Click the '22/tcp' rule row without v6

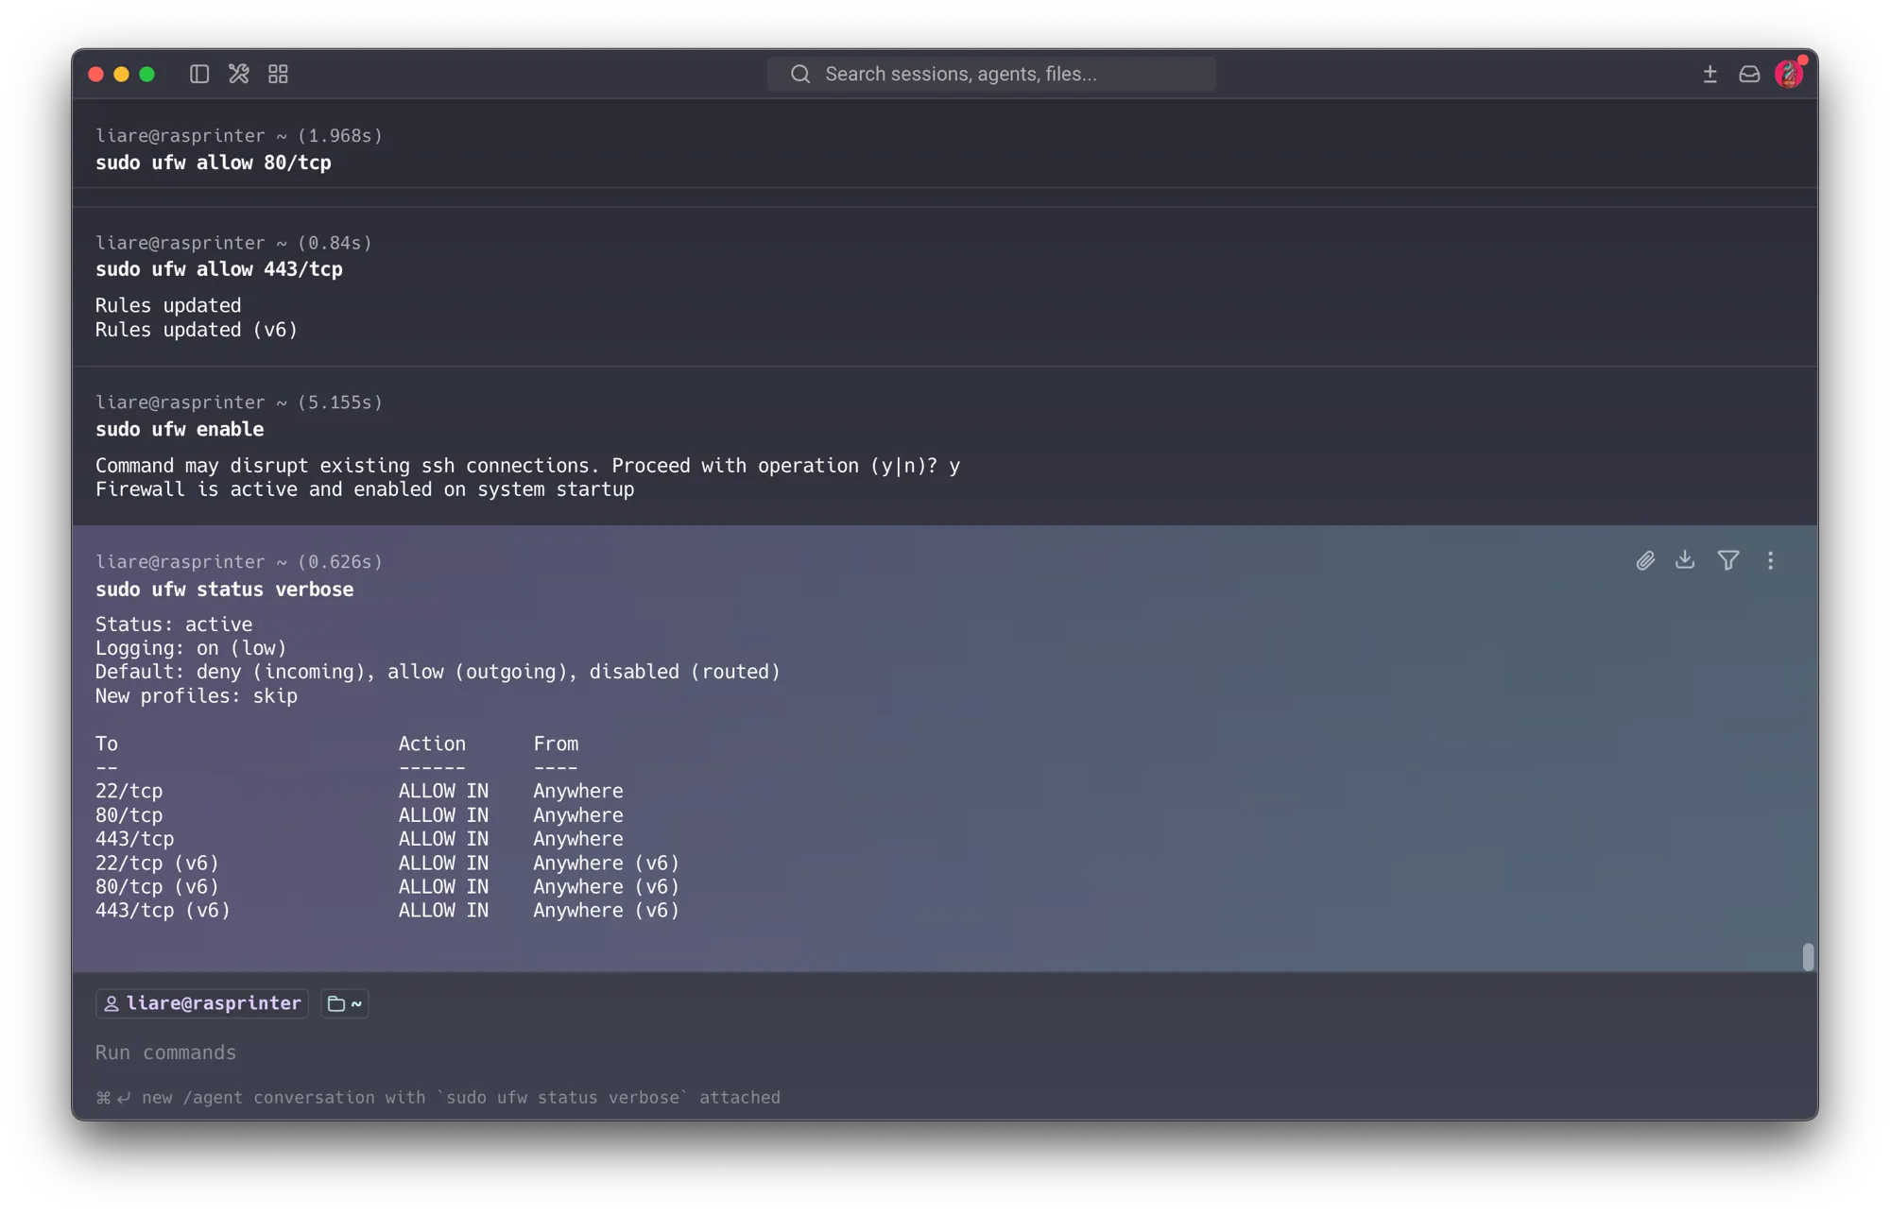[359, 791]
